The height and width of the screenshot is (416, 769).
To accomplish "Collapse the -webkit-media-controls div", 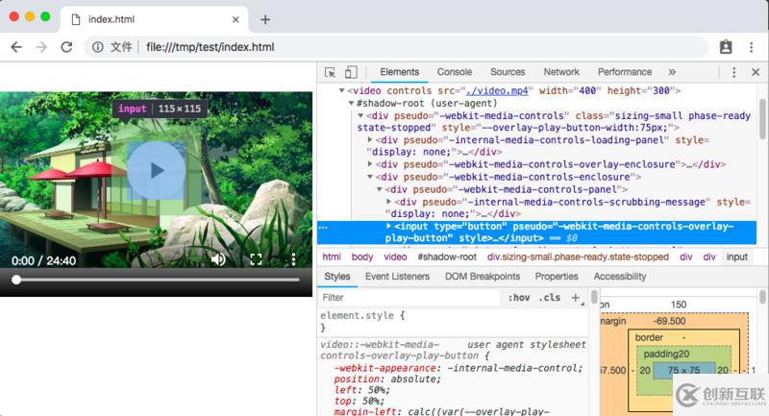I will (x=360, y=116).
